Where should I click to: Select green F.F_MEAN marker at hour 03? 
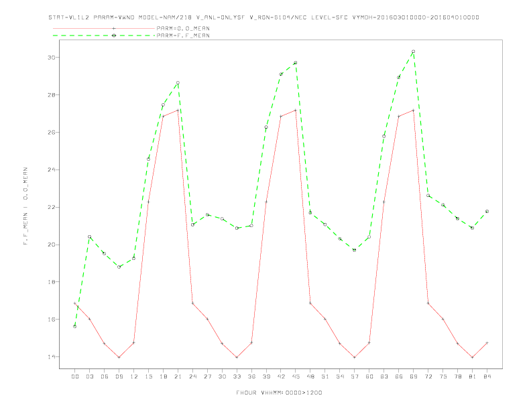[x=89, y=236]
